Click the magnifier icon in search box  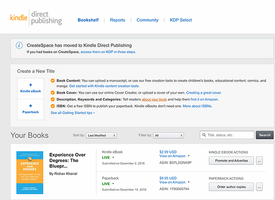click(204, 135)
